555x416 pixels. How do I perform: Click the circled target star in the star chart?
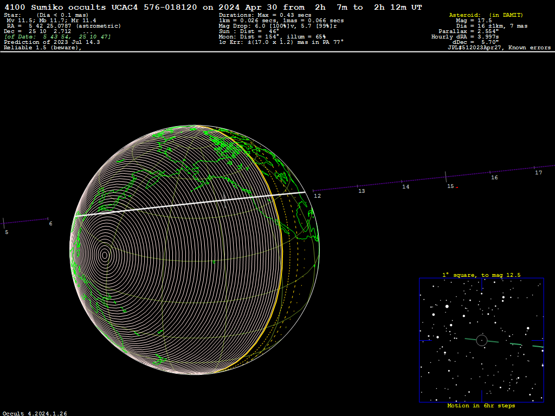tap(482, 340)
